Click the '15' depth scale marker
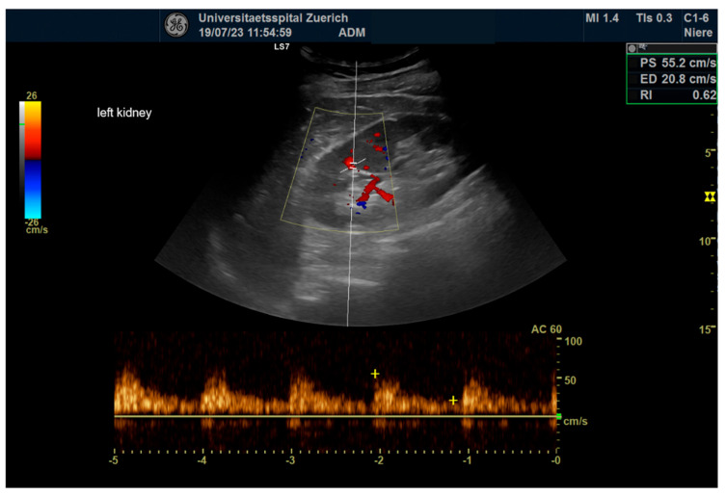Viewport: 726px width, 496px height. tap(707, 330)
